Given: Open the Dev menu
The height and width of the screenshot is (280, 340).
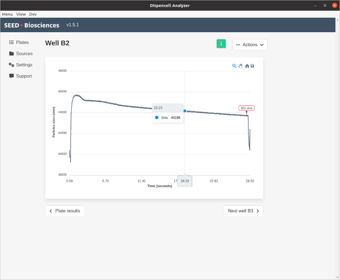Looking at the screenshot, I should [x=33, y=14].
